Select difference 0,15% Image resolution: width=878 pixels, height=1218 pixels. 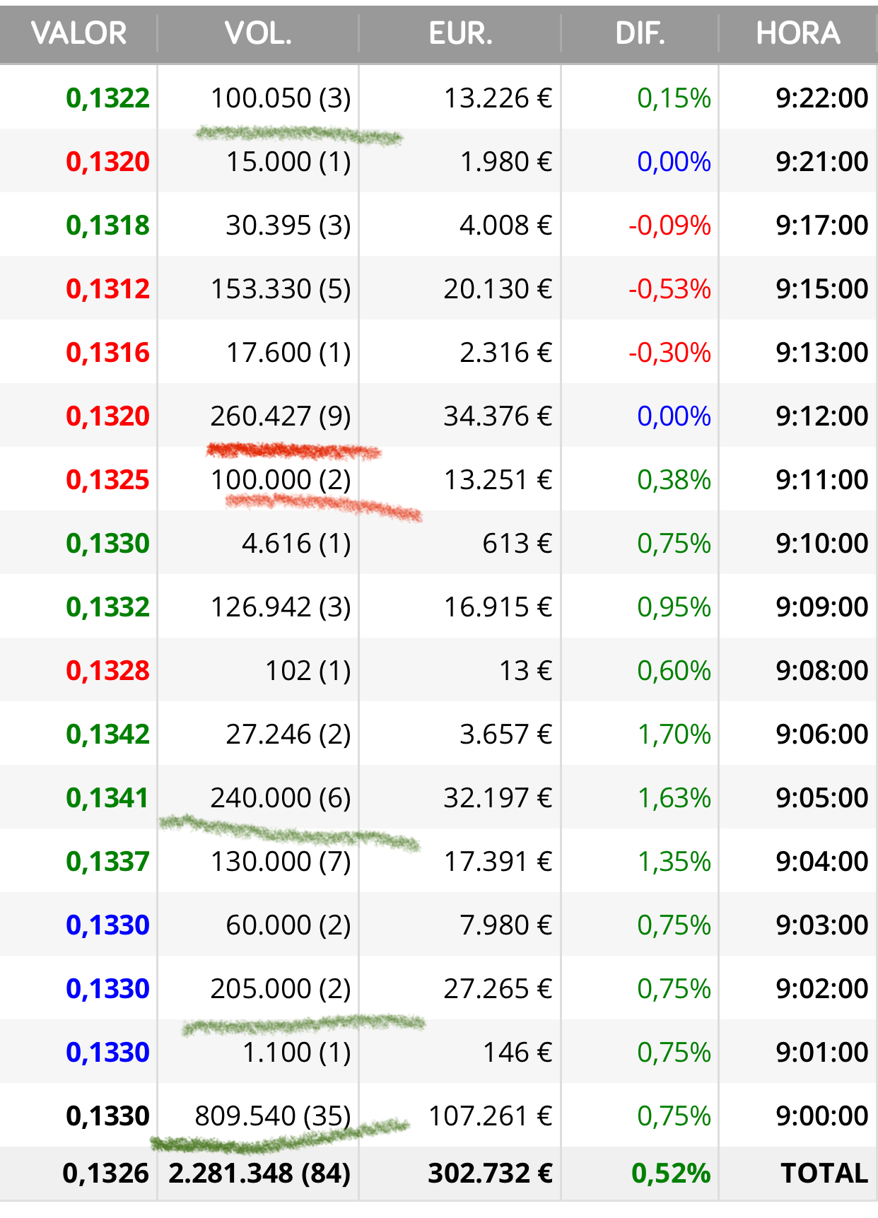pyautogui.click(x=674, y=98)
